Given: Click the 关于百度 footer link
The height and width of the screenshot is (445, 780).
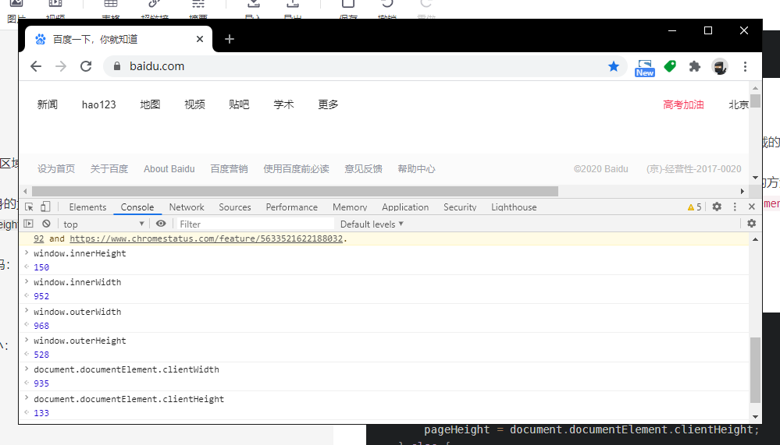Looking at the screenshot, I should click(109, 169).
